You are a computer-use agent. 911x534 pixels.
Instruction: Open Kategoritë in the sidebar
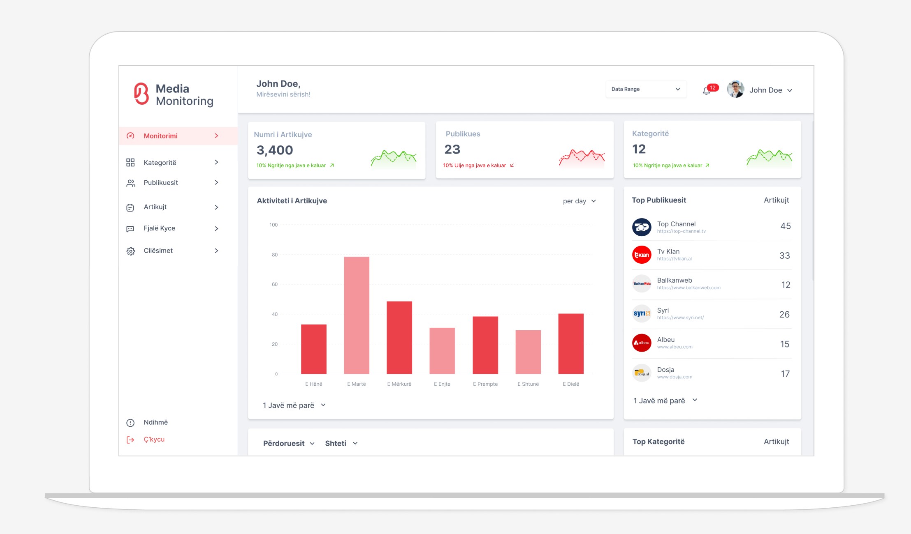160,163
